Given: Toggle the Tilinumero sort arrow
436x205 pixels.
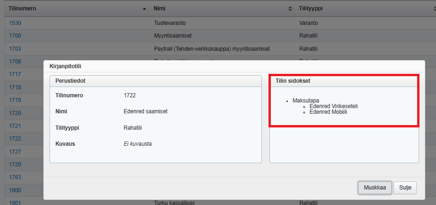Looking at the screenshot, I should 144,9.
